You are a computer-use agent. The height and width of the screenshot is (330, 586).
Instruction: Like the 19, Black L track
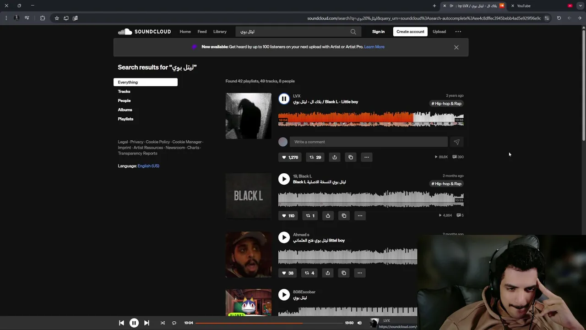pos(288,215)
